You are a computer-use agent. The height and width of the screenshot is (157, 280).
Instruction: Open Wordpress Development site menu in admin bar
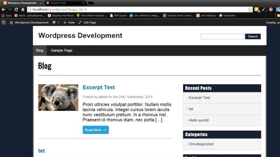coord(29,22)
